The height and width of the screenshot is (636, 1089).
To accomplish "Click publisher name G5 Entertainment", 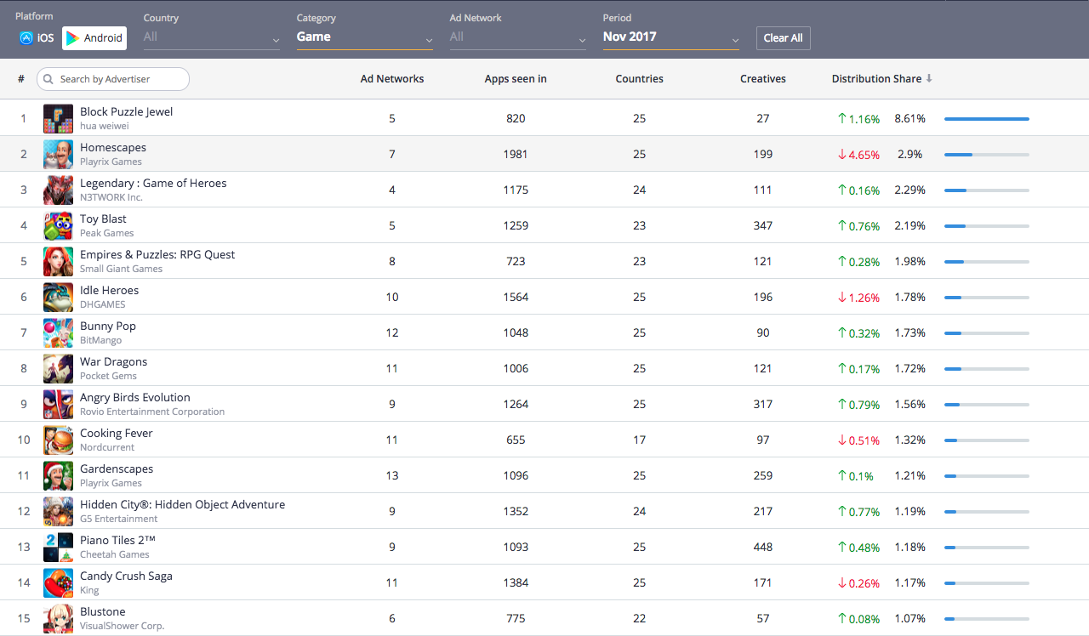I will pyautogui.click(x=119, y=520).
